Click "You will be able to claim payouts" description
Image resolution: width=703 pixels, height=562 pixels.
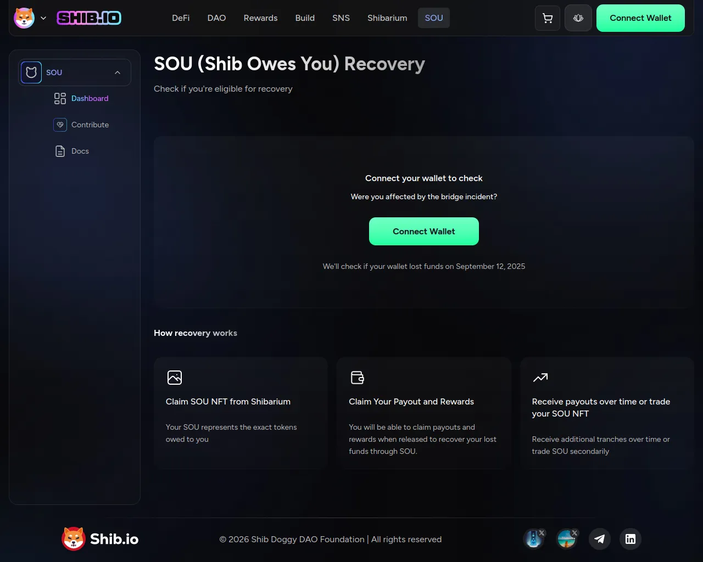pyautogui.click(x=422, y=439)
